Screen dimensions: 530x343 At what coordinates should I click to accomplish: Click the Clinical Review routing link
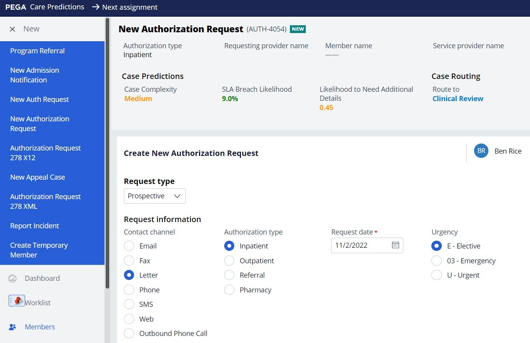click(458, 99)
